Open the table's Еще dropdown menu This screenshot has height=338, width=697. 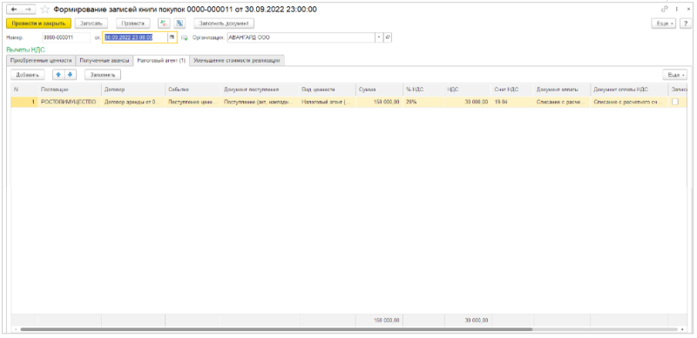(674, 75)
